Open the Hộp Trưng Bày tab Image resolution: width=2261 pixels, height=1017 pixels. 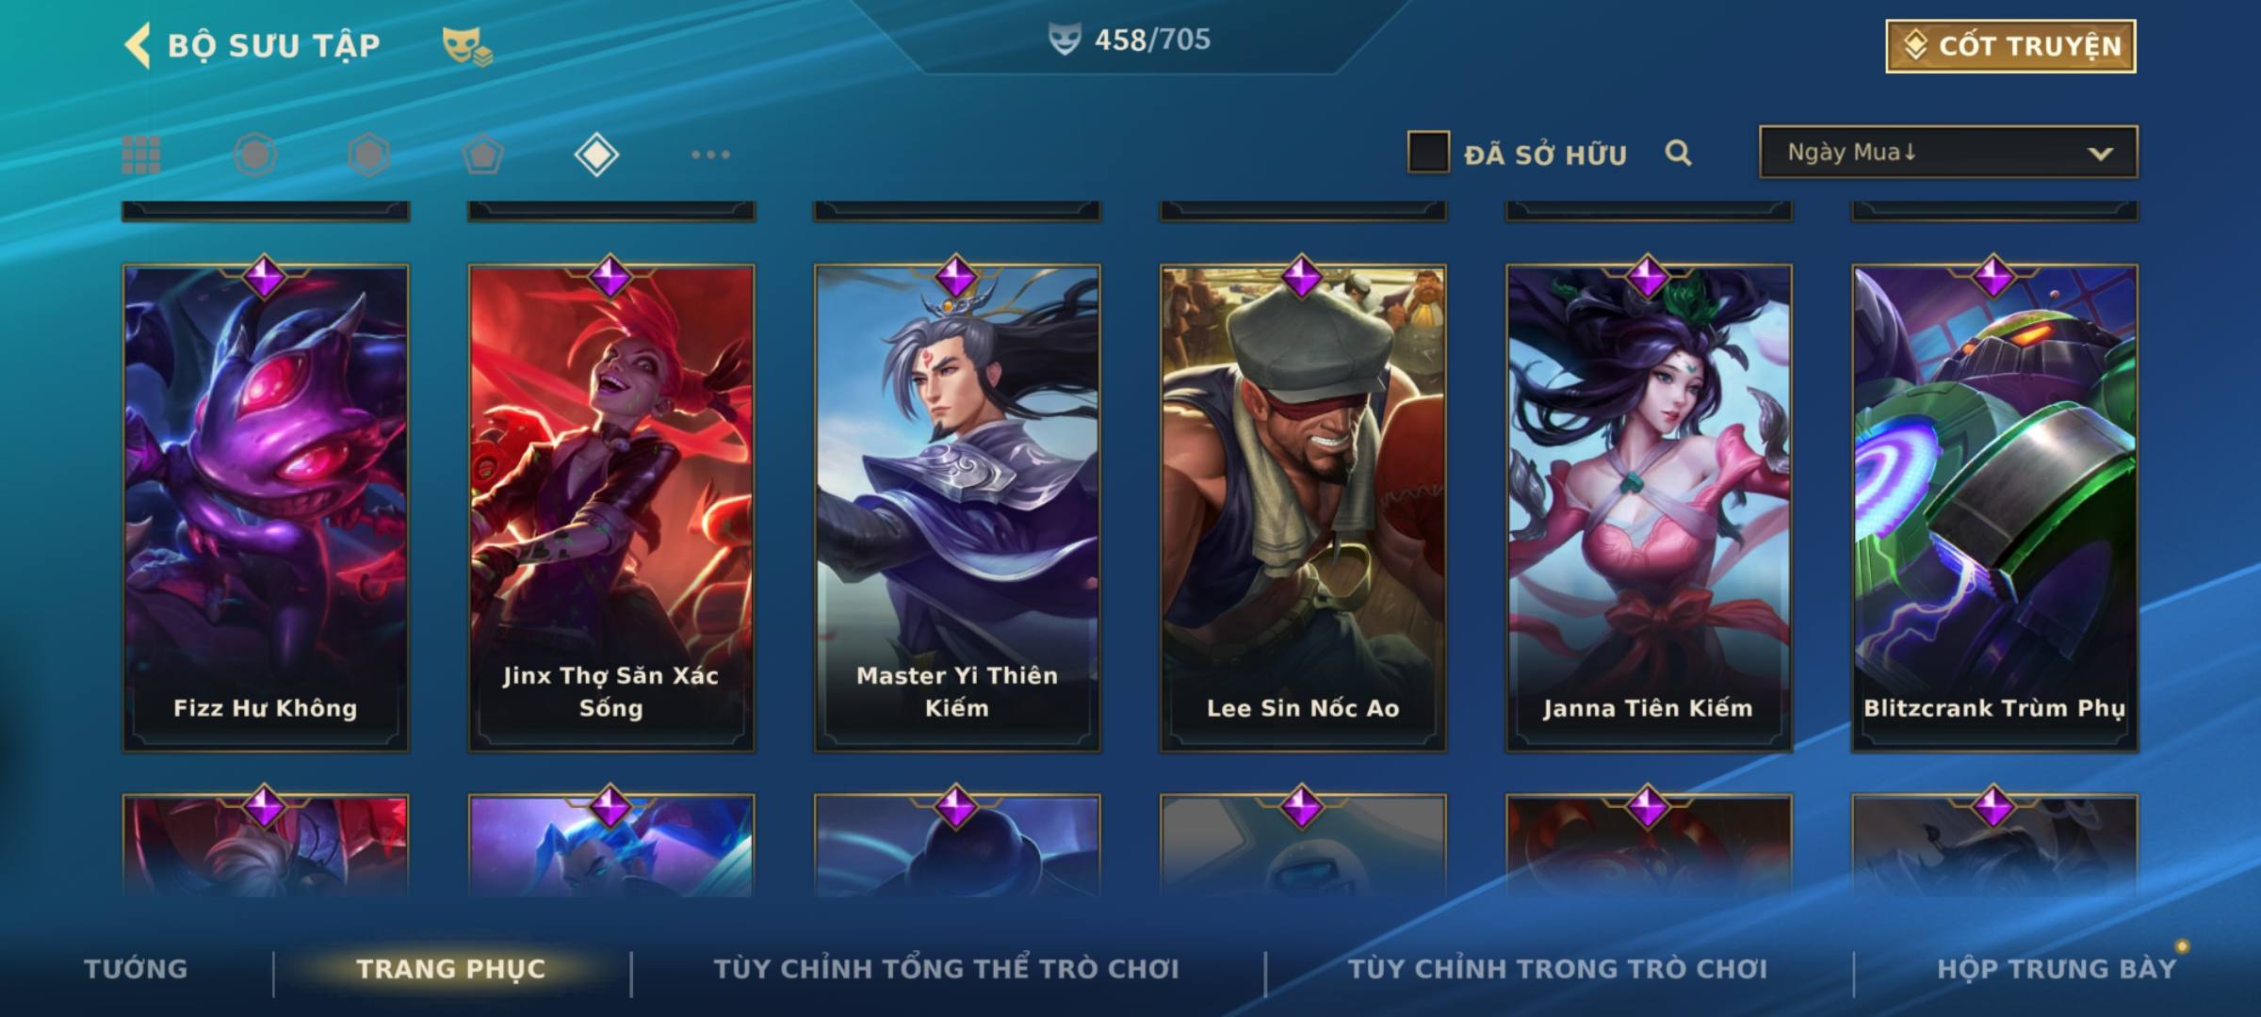(x=2057, y=968)
